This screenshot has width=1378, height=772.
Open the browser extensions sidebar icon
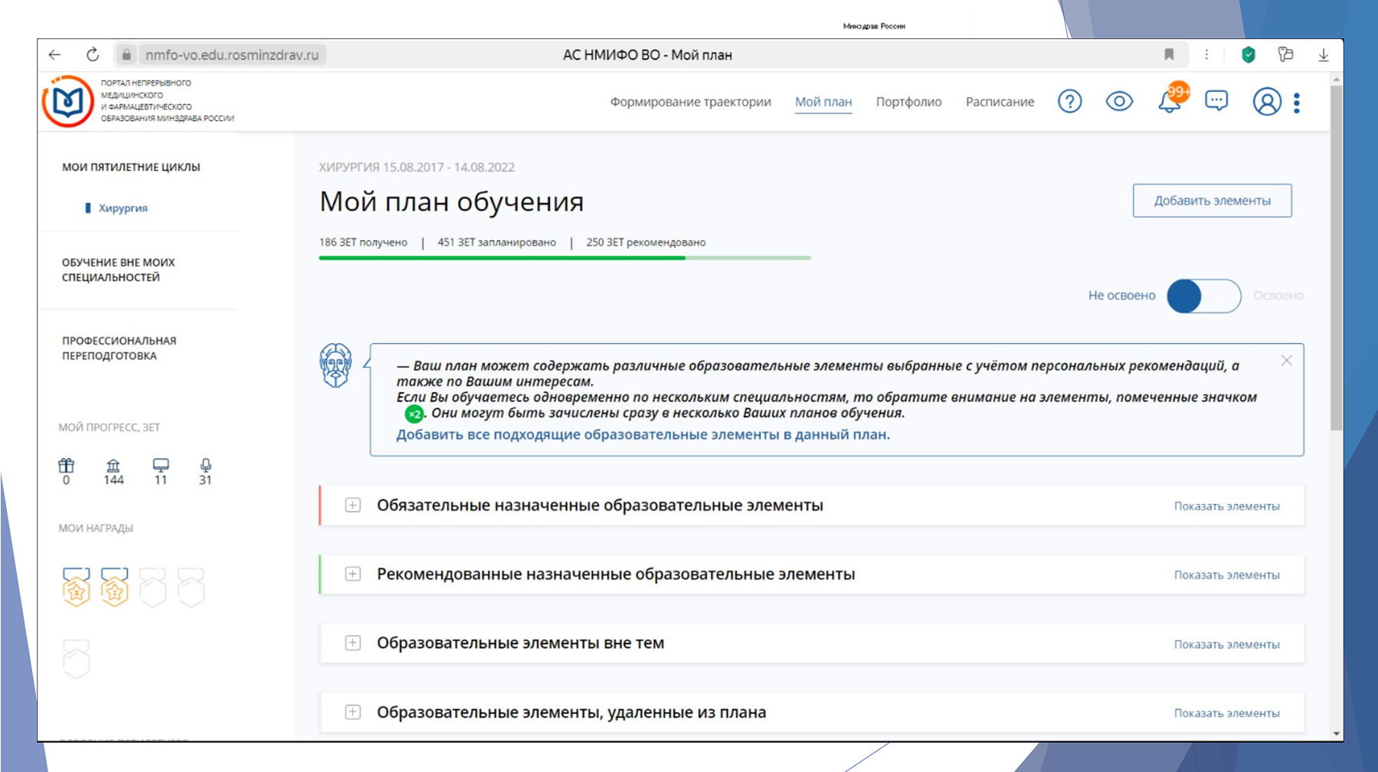point(1285,54)
